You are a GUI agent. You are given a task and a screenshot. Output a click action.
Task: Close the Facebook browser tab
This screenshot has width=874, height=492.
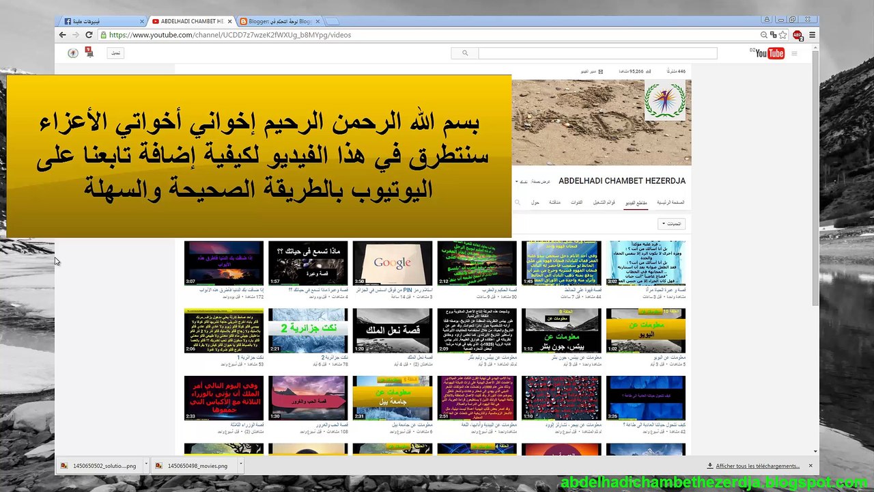click(x=142, y=21)
